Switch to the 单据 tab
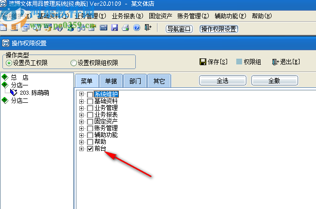Screen dimensions: 316x209 [111, 81]
